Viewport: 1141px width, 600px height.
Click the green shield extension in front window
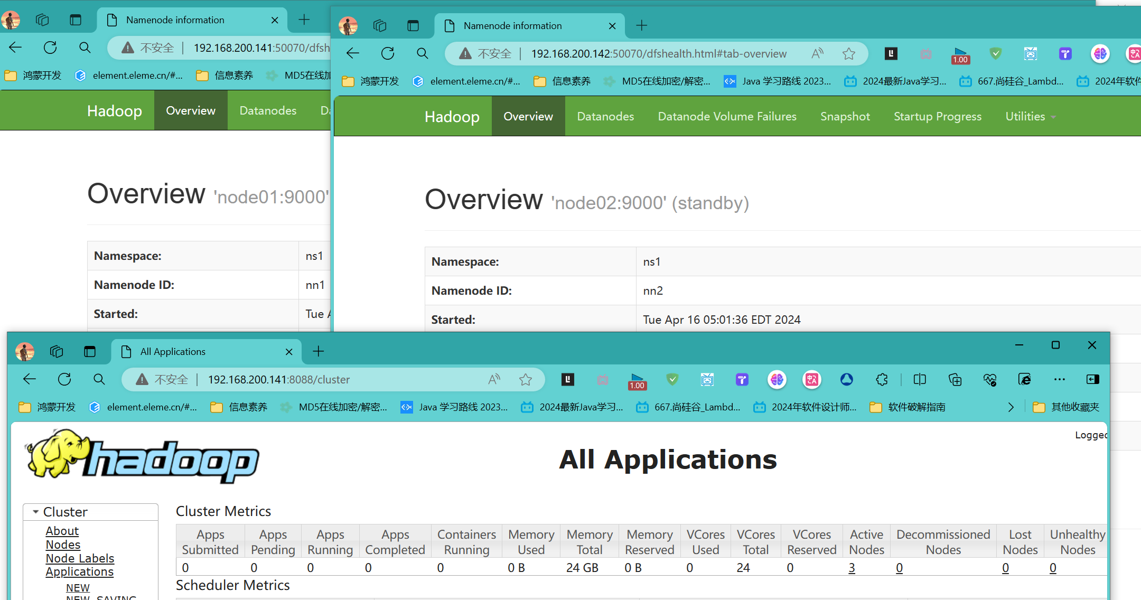tap(672, 379)
